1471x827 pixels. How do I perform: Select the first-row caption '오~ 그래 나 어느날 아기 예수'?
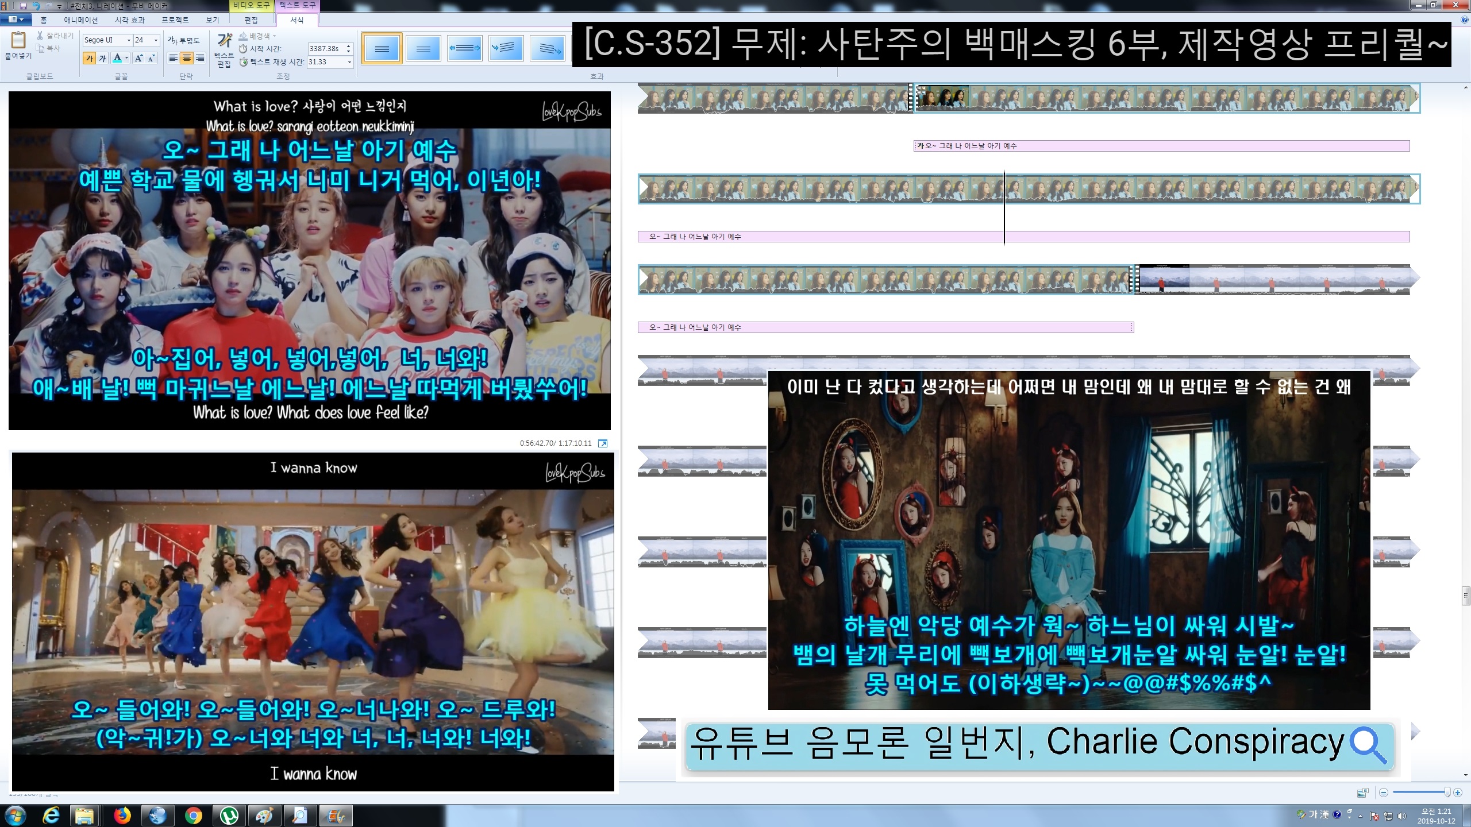point(1162,146)
